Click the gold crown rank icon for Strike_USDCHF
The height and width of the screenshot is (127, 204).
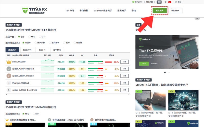tap(9, 62)
